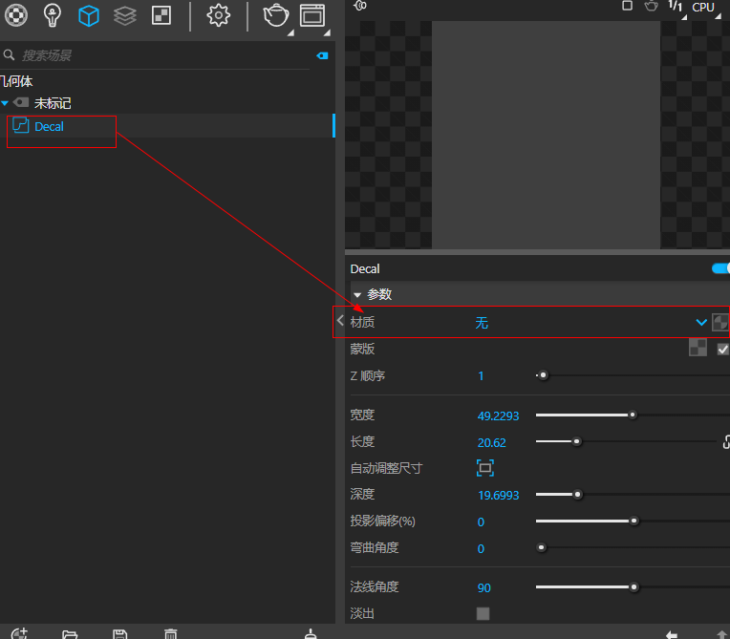Click the trash delete icon at bottom
Viewport: 730px width, 639px height.
pos(170,633)
